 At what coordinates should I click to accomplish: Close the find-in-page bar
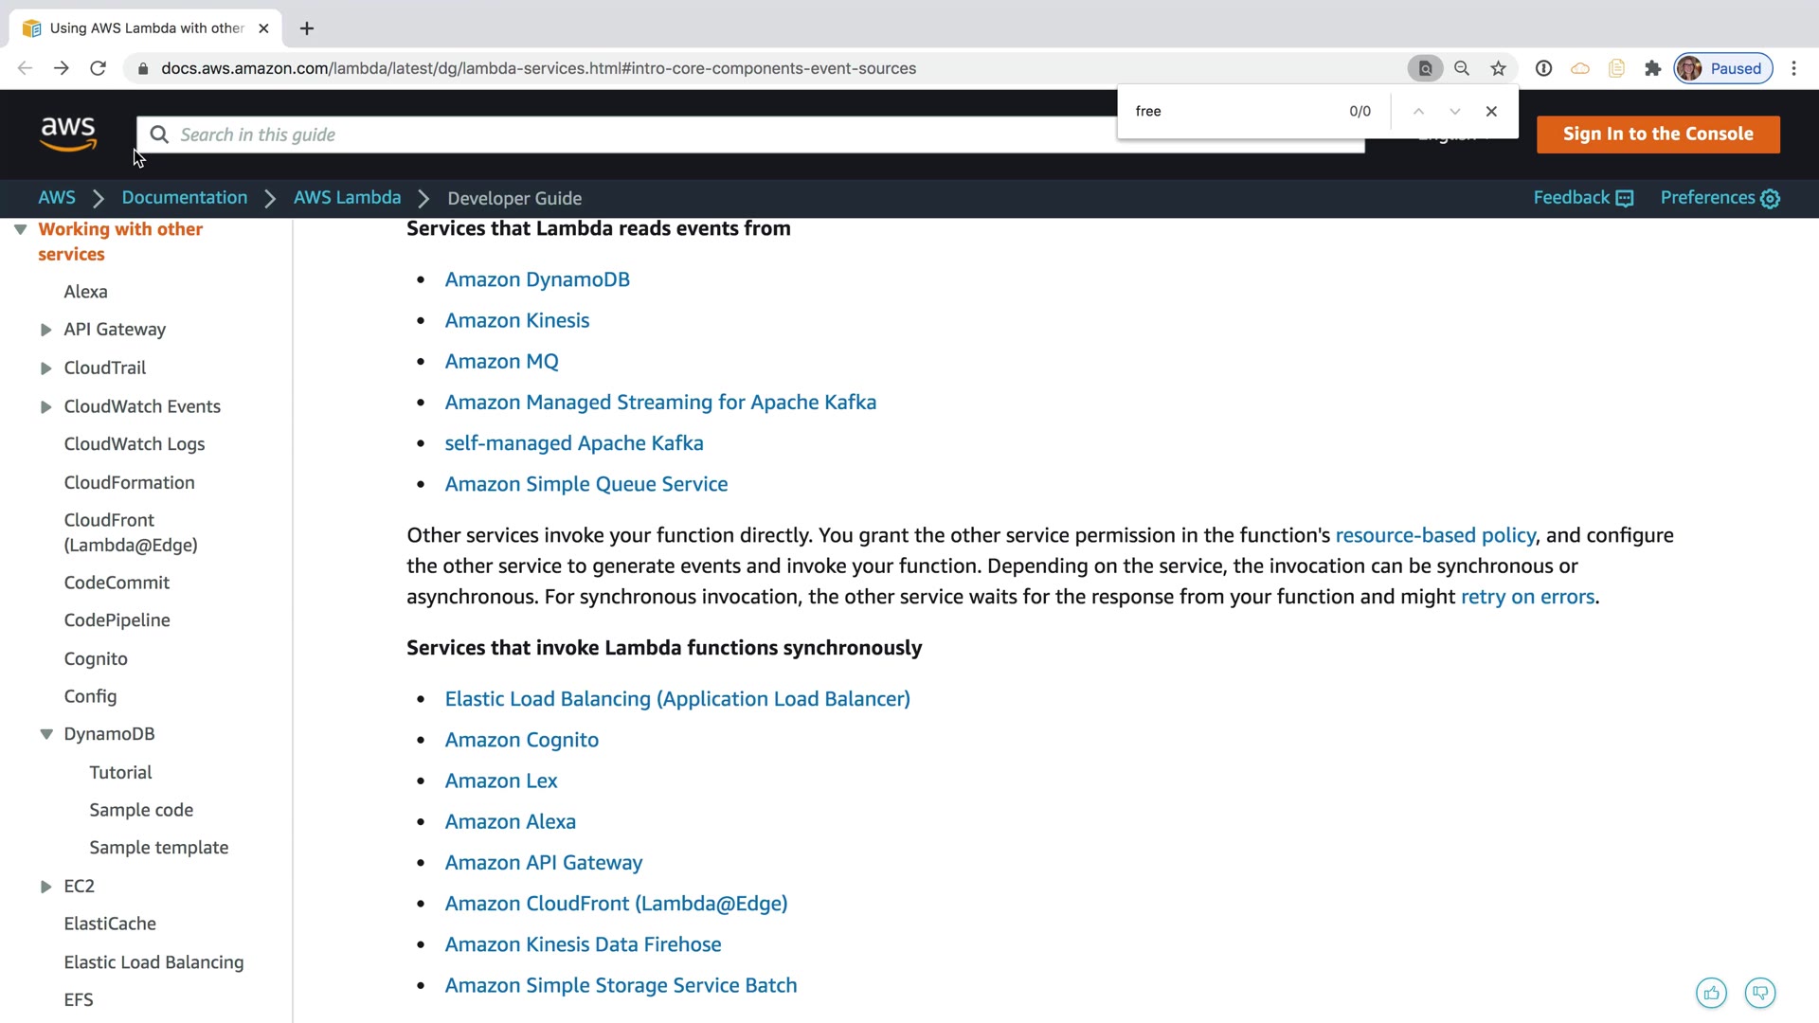coord(1491,111)
